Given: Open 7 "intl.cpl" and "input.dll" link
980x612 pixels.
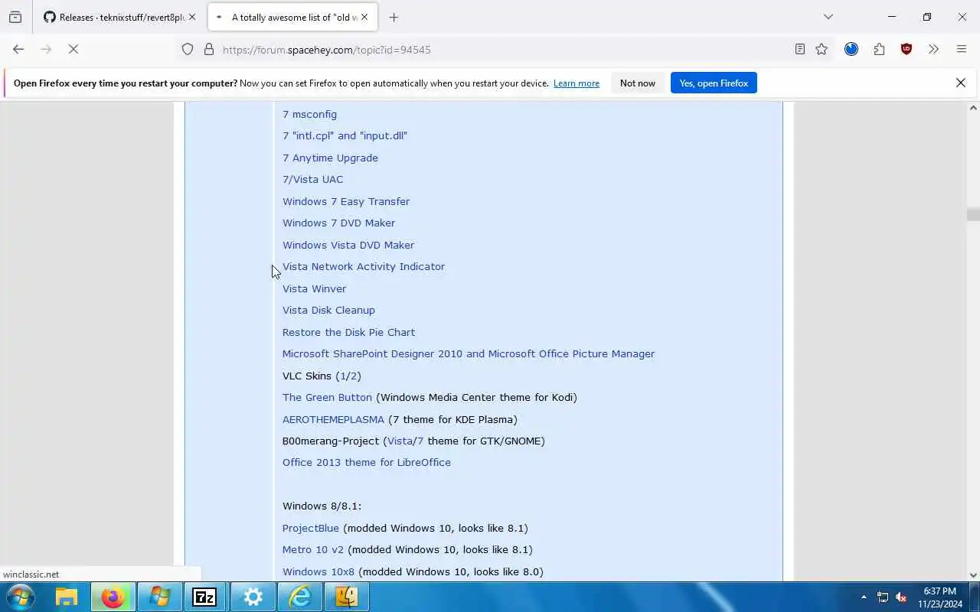Looking at the screenshot, I should (x=345, y=135).
